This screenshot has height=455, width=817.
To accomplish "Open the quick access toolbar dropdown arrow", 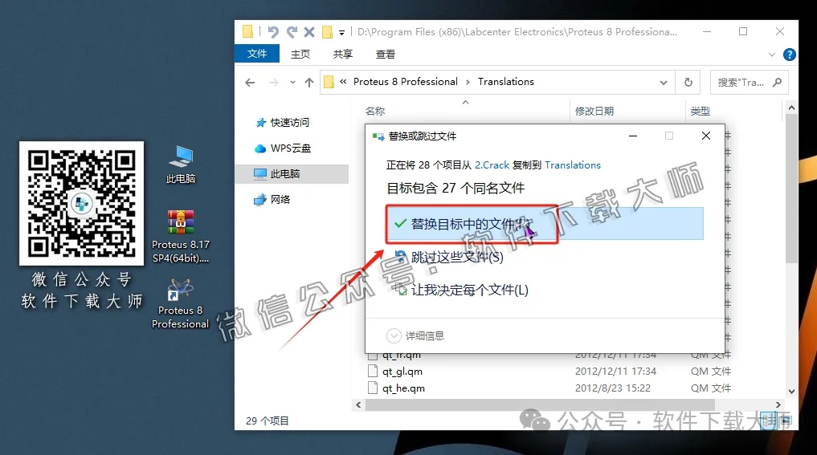I will coord(341,33).
